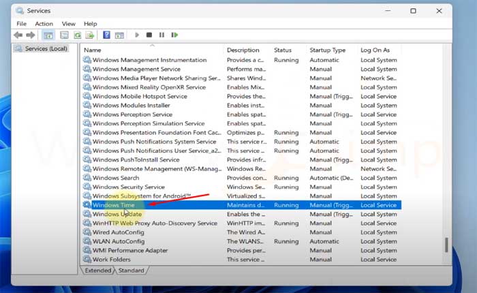Select Windows Push Notifications System Service

pos(155,142)
